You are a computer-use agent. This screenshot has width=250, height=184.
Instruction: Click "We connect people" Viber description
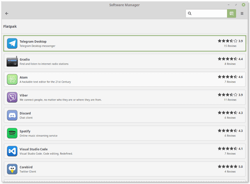point(61,100)
